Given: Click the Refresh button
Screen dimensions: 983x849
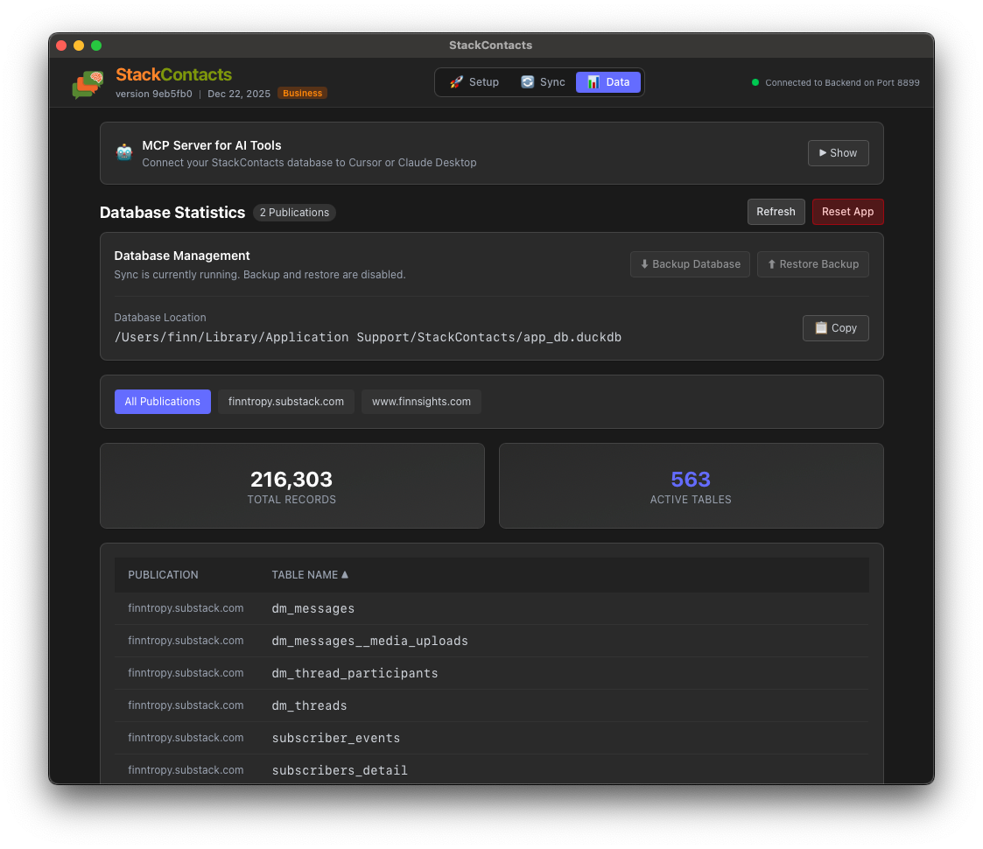Looking at the screenshot, I should (x=776, y=212).
